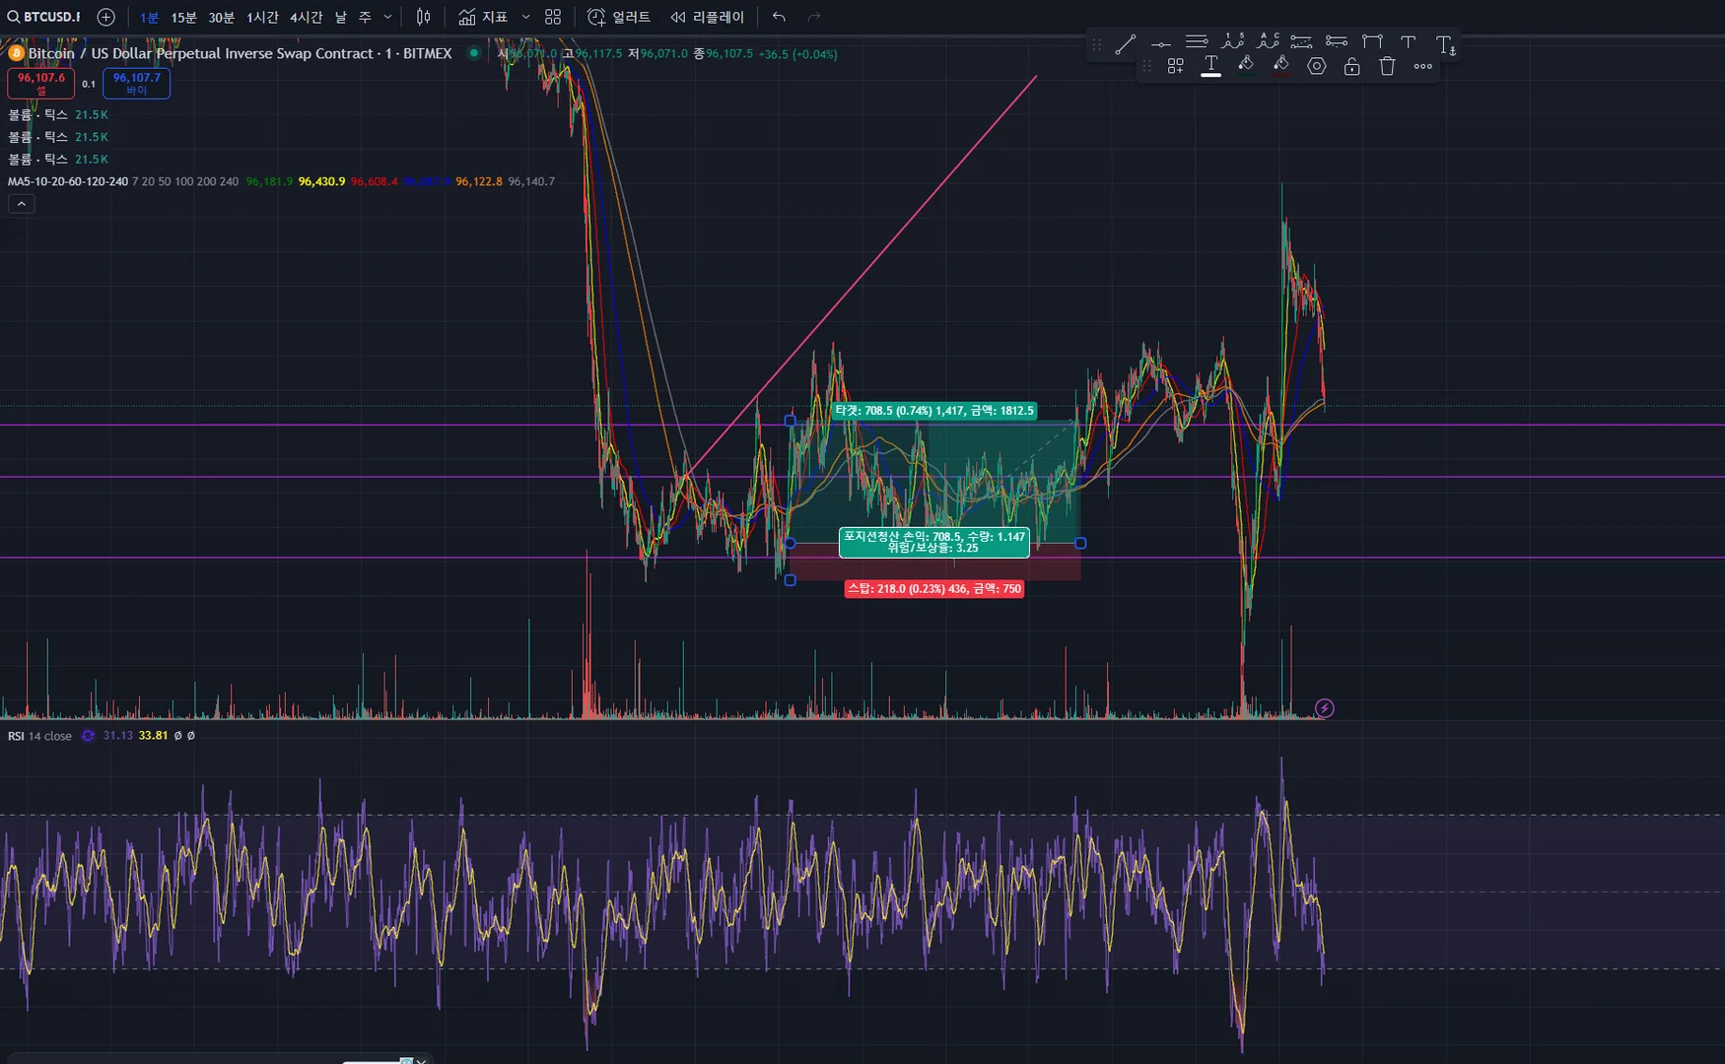This screenshot has height=1064, width=1725.
Task: Click the 타겟 target profit label
Action: coord(934,411)
